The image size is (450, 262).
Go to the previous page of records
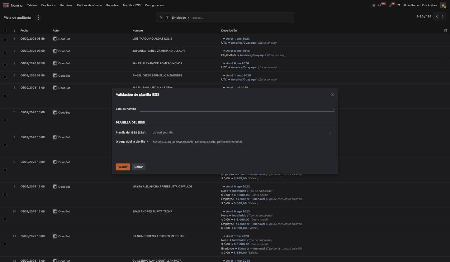click(x=437, y=17)
